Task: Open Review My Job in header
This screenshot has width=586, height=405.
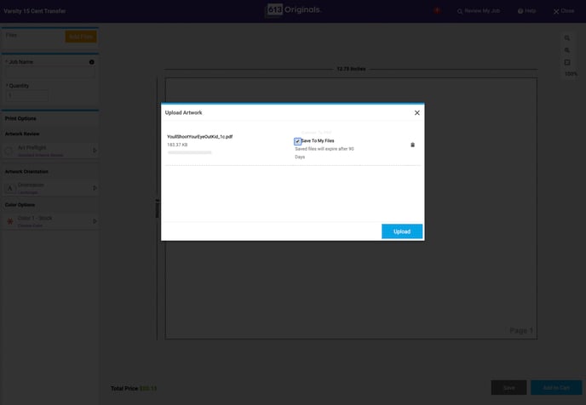Action: click(479, 11)
